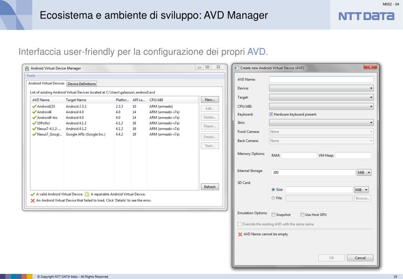Click the repairable Android Virtual Device legend icon
Screen dimensions: 403x279
coord(87,194)
